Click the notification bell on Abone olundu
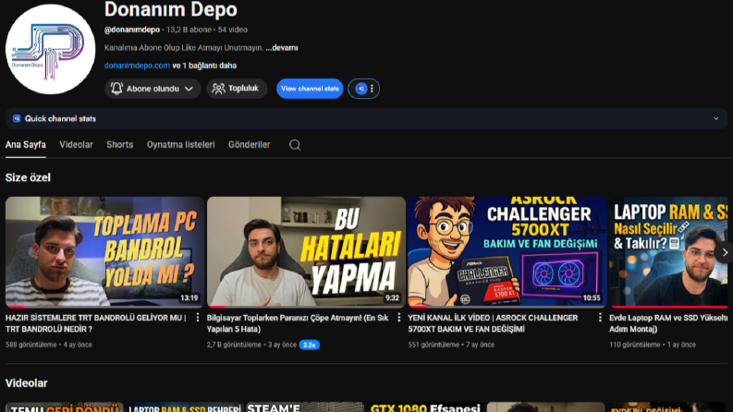The width and height of the screenshot is (733, 412). pyautogui.click(x=116, y=89)
